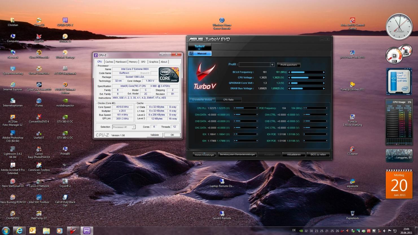The image size is (418, 235).
Task: Open the Papierkorb recycle bin
Action: point(353,215)
